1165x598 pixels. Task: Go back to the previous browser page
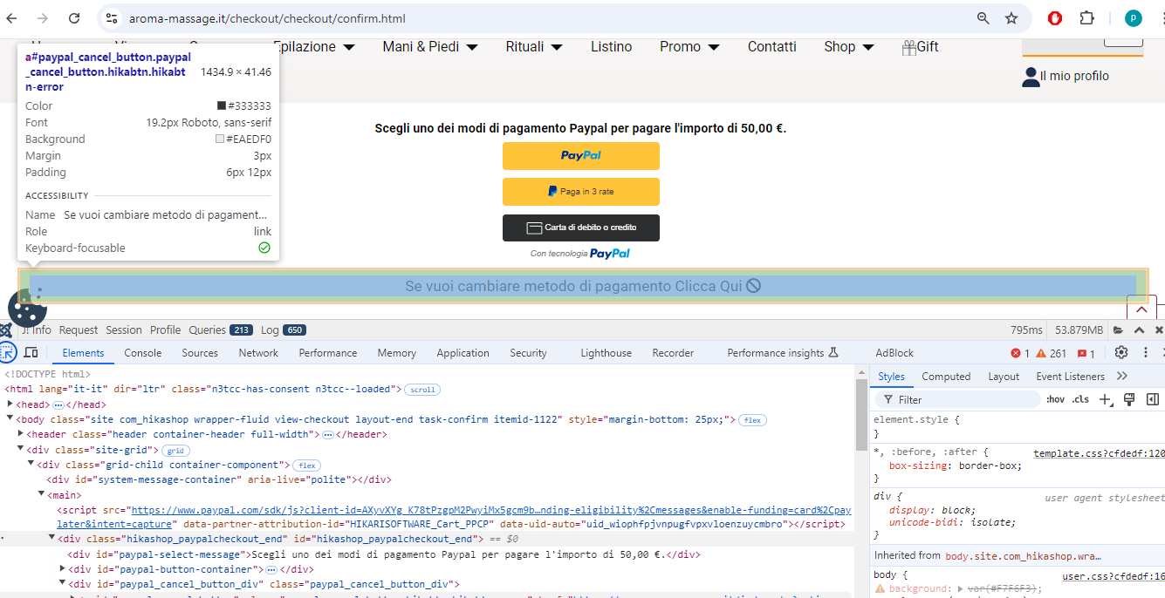(x=11, y=18)
